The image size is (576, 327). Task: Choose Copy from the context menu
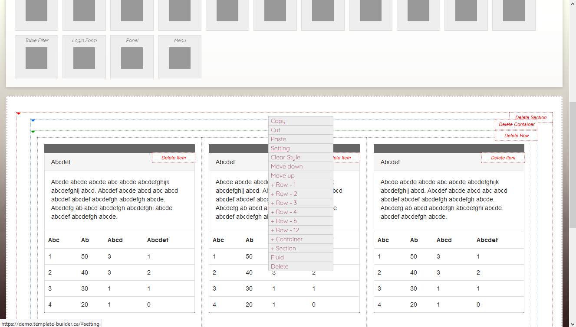tap(278, 121)
